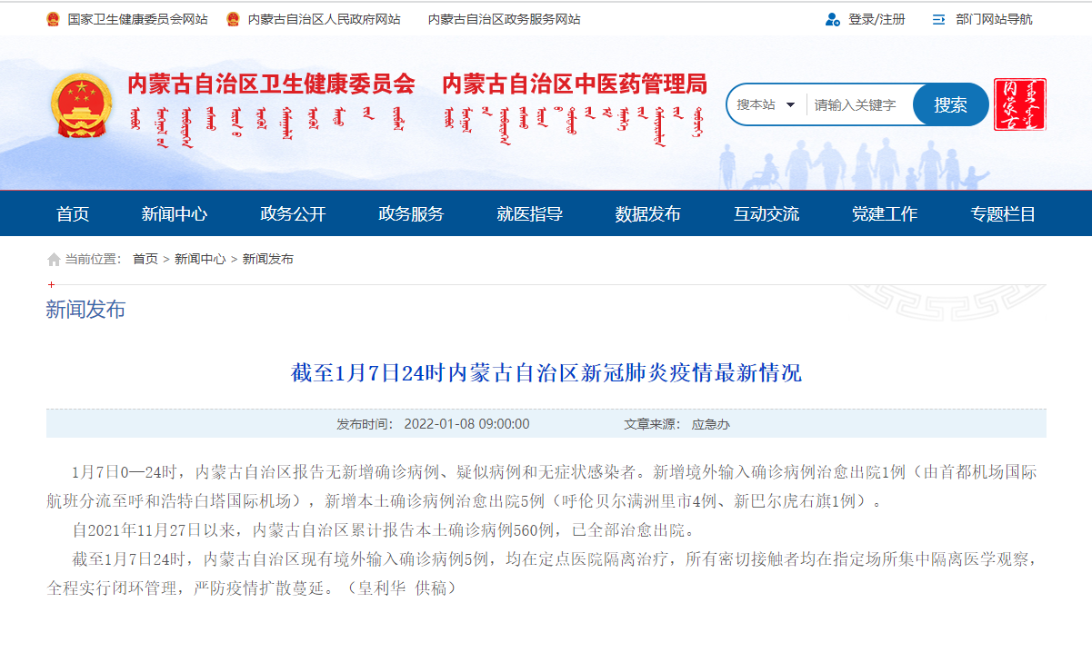Click the 登录/注册 link
The image size is (1092, 652).
877,19
